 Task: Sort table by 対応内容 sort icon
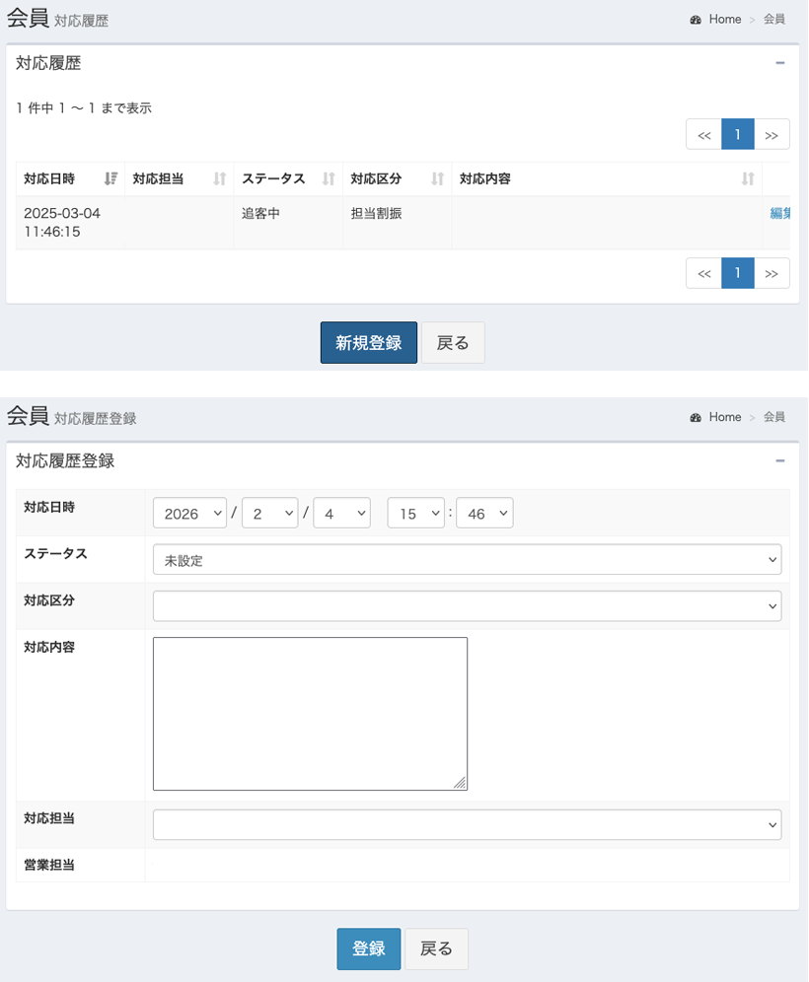click(748, 179)
